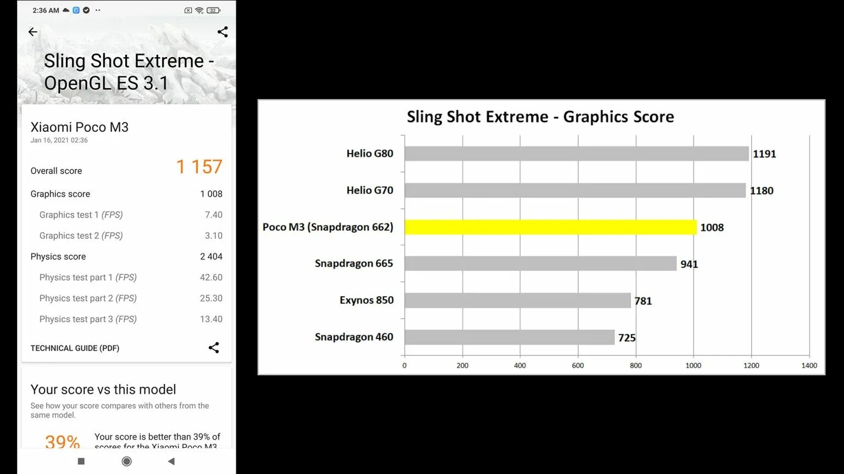This screenshot has width=844, height=474.
Task: Click the 725 data label
Action: pos(627,338)
